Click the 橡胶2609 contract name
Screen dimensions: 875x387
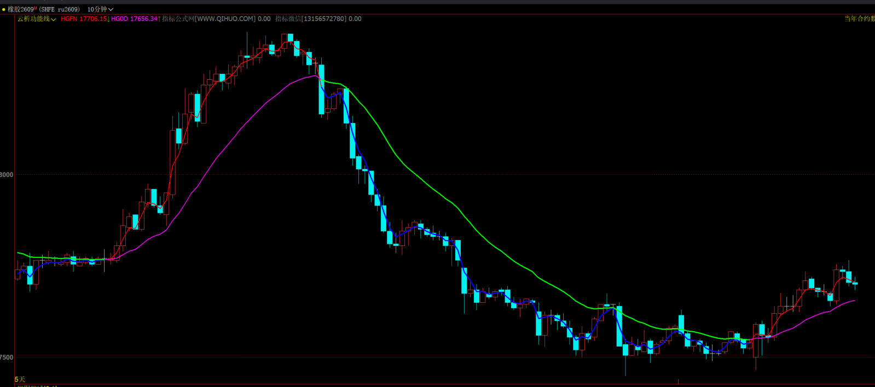click(x=22, y=9)
